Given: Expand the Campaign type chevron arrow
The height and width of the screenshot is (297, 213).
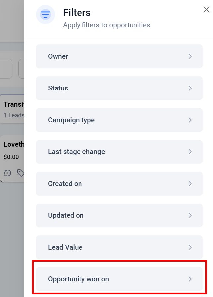Looking at the screenshot, I should pyautogui.click(x=190, y=120).
